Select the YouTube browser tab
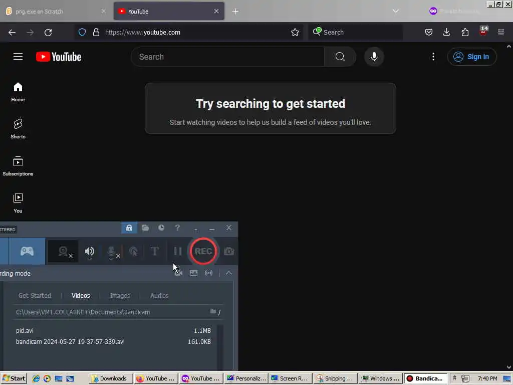The height and width of the screenshot is (385, 513). [169, 12]
